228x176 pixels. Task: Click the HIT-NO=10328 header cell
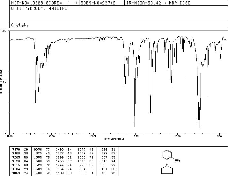tap(27, 3)
